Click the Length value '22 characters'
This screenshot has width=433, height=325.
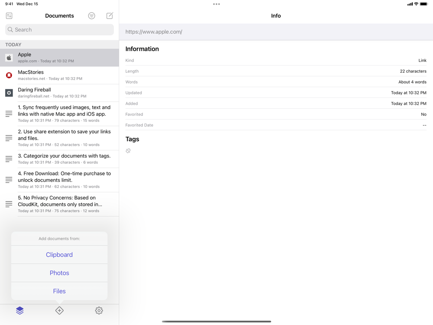click(x=413, y=71)
